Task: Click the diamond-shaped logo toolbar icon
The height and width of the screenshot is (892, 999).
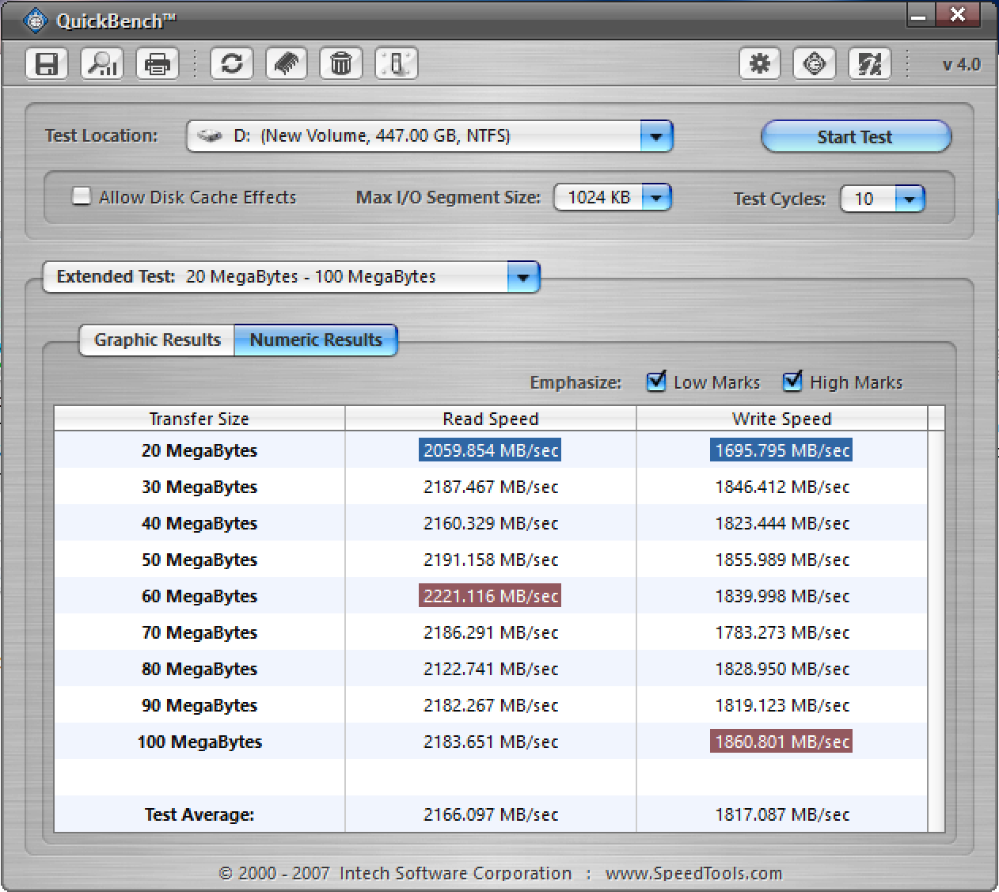Action: point(815,64)
